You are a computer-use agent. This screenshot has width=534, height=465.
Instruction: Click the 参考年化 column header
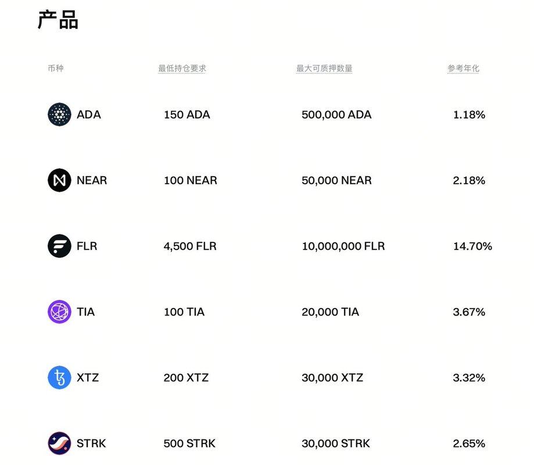click(x=463, y=69)
